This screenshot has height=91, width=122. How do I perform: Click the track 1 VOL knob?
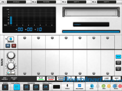point(11,66)
